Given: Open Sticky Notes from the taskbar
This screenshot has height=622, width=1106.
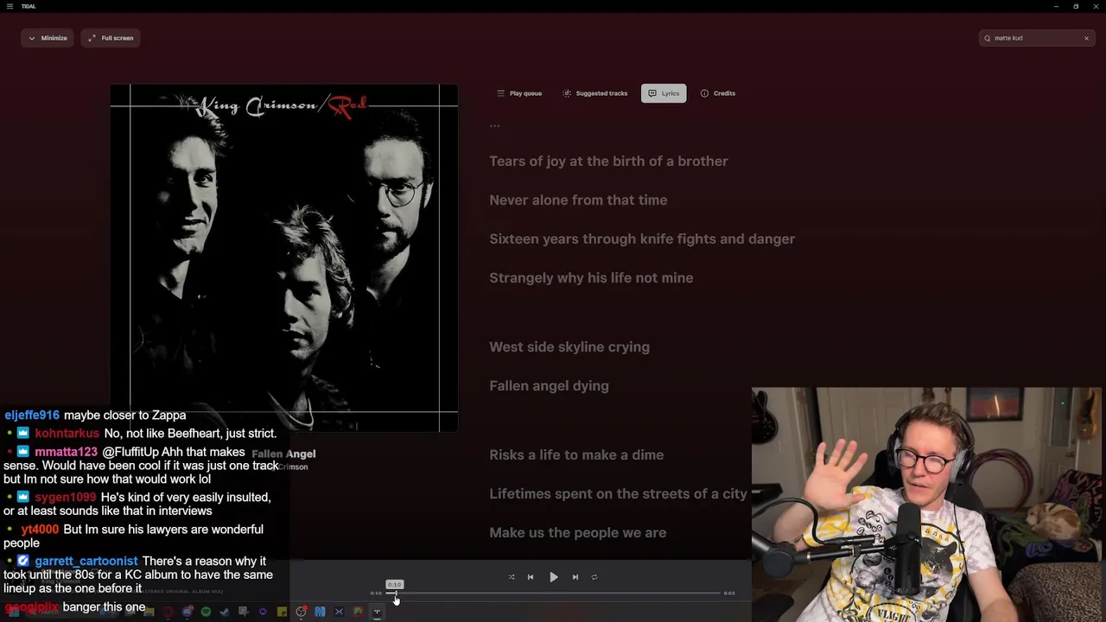Looking at the screenshot, I should click(282, 612).
